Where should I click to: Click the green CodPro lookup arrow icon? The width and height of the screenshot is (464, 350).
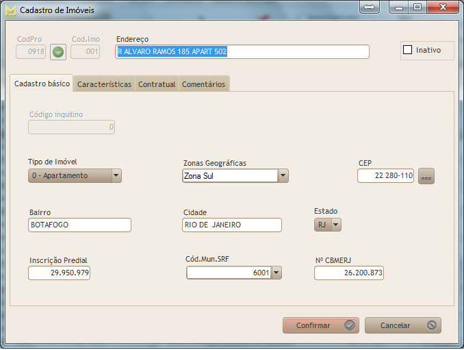click(58, 52)
